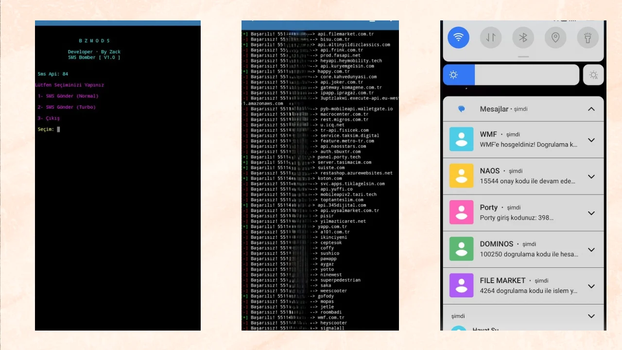Click the 'SMS Bomber [ V1.0 ]' text
The image size is (622, 350).
click(x=94, y=57)
